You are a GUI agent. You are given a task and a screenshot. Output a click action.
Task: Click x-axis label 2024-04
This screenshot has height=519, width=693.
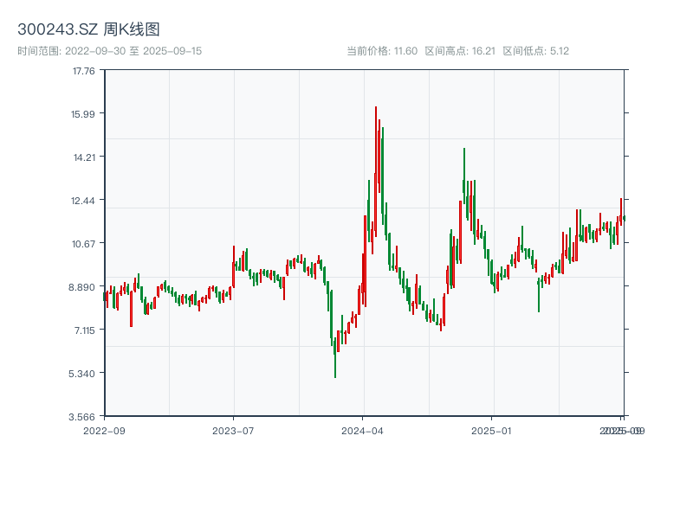click(362, 431)
